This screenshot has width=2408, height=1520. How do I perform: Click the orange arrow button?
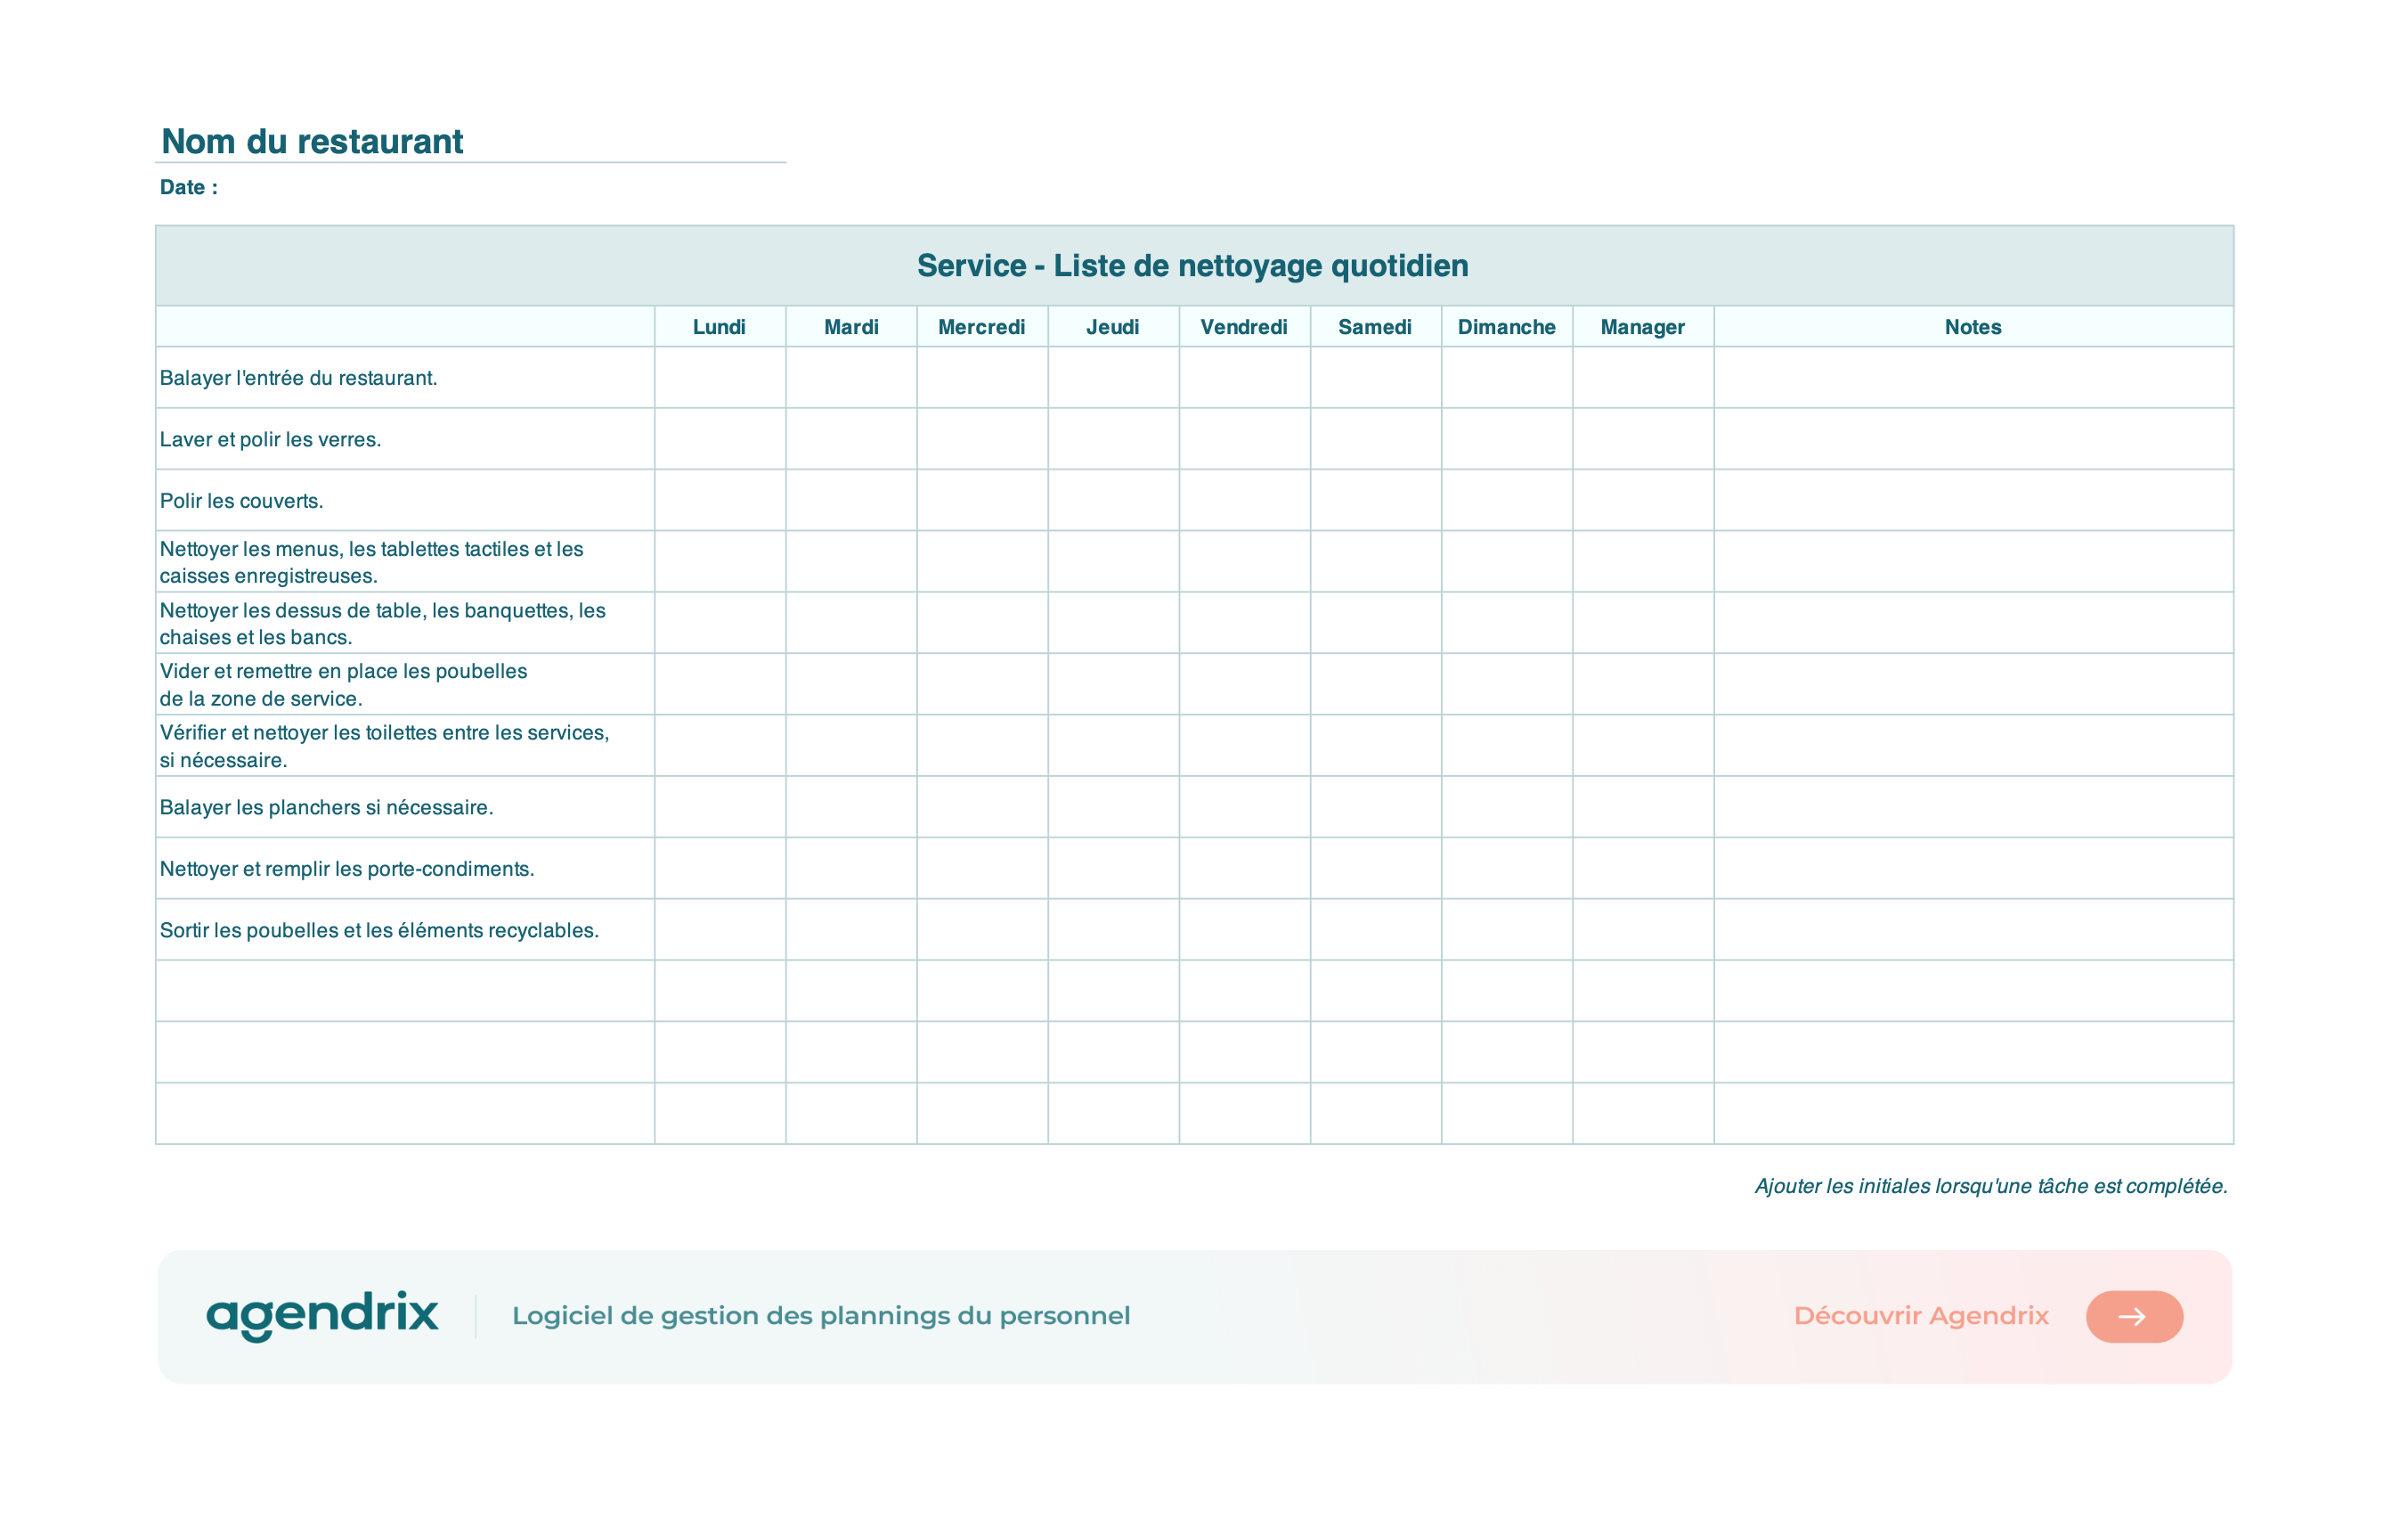(2134, 1316)
